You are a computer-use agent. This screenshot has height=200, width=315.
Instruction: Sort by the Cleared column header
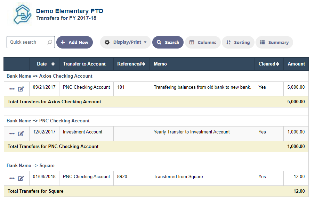pos(269,64)
